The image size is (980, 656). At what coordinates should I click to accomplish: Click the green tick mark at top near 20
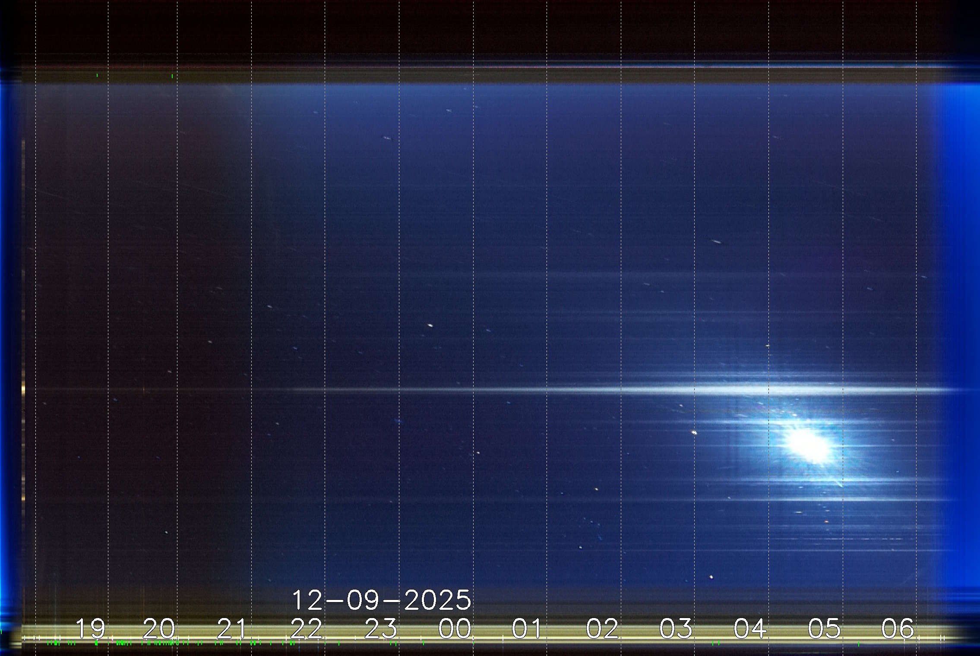click(x=172, y=76)
